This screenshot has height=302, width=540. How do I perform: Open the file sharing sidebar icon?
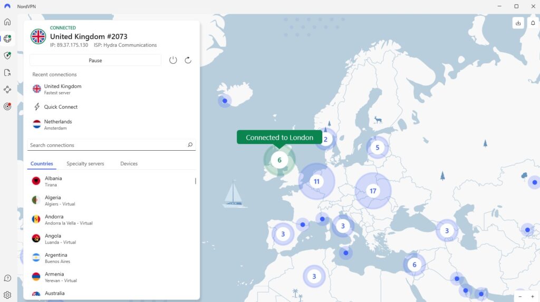pos(7,73)
